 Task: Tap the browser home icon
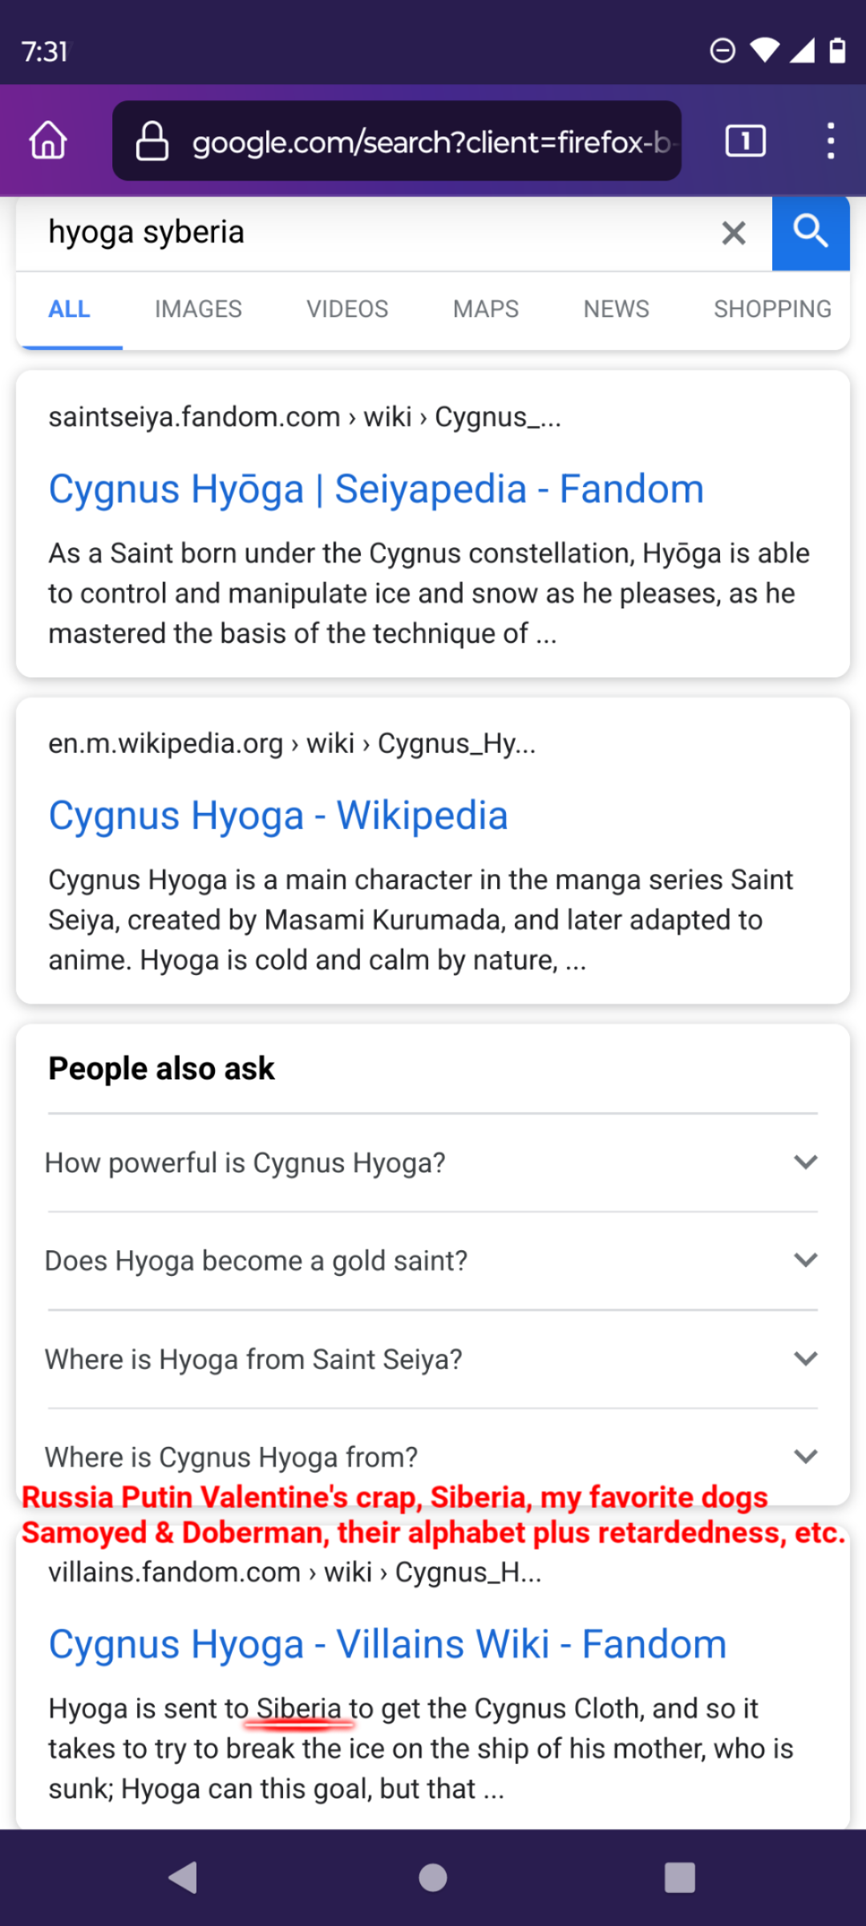point(48,140)
